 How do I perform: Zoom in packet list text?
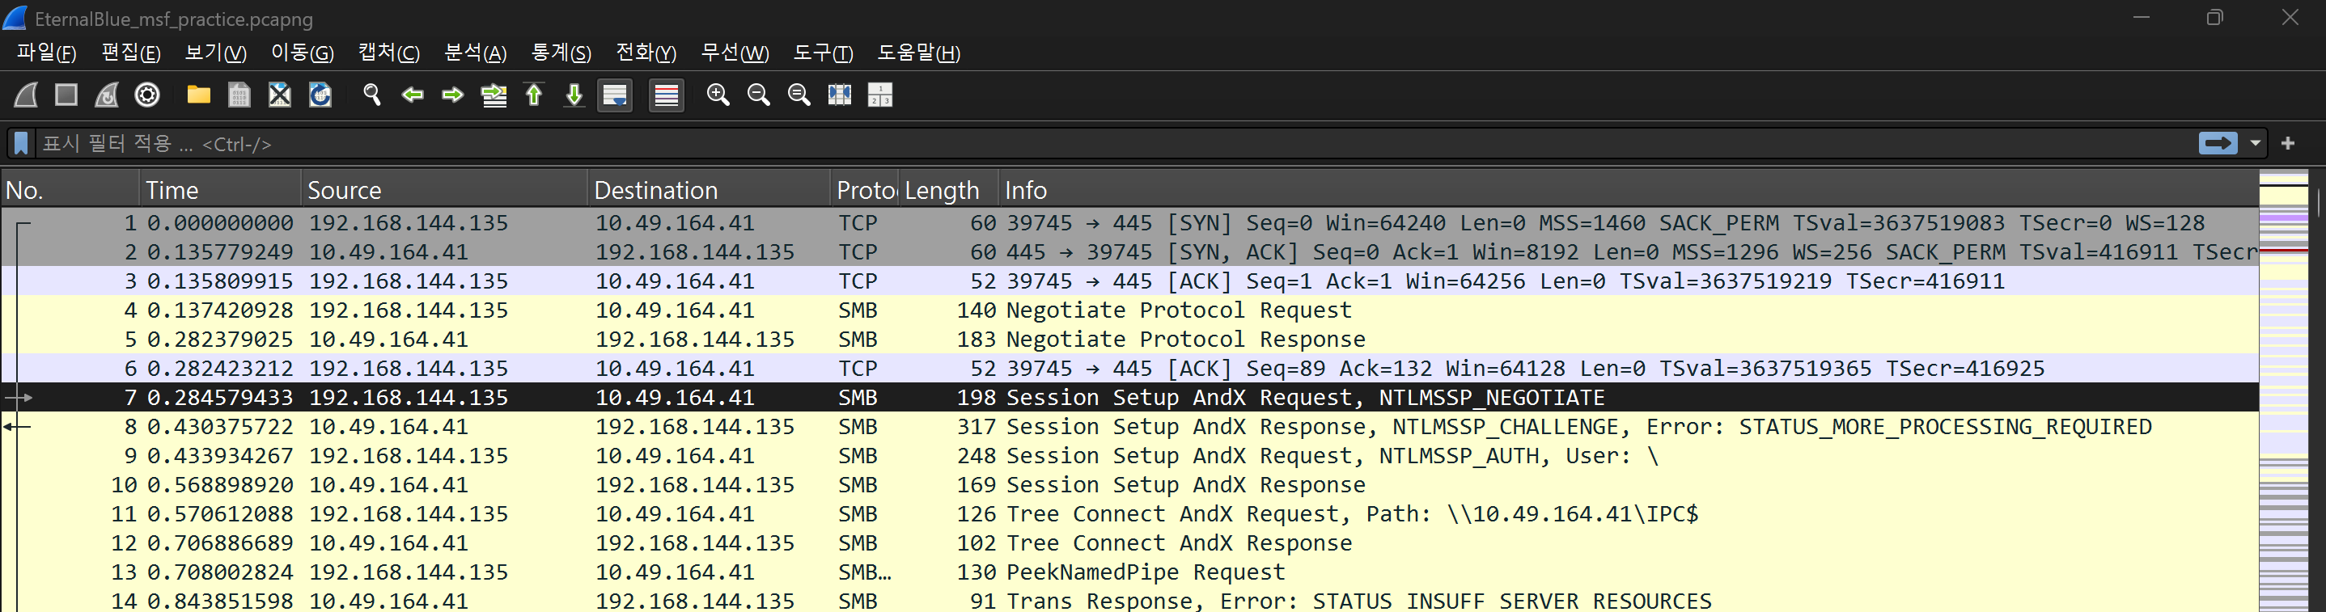pyautogui.click(x=718, y=95)
